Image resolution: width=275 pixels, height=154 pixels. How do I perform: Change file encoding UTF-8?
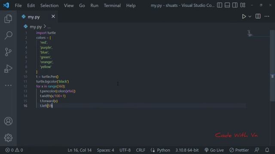(x=125, y=150)
